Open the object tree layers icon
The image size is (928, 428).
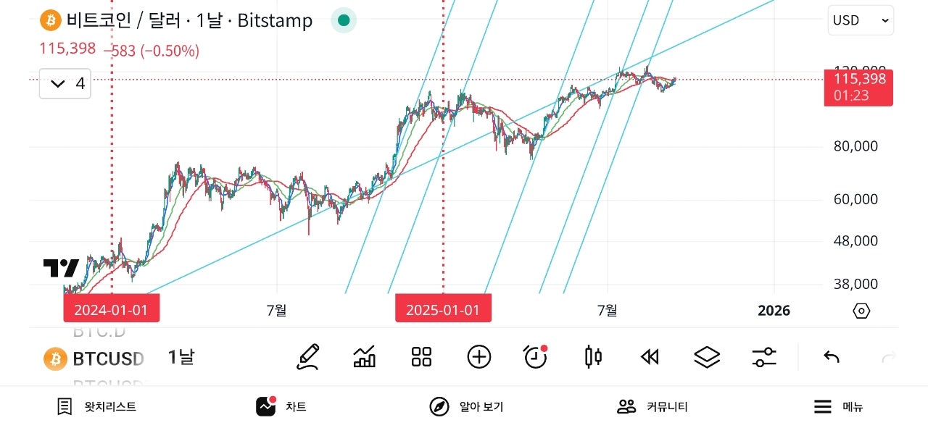pyautogui.click(x=707, y=356)
